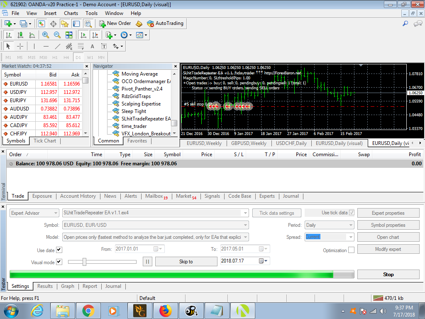Tile chart windows icon
Image resolution: width=425 pixels, height=319 pixels.
coord(69,35)
